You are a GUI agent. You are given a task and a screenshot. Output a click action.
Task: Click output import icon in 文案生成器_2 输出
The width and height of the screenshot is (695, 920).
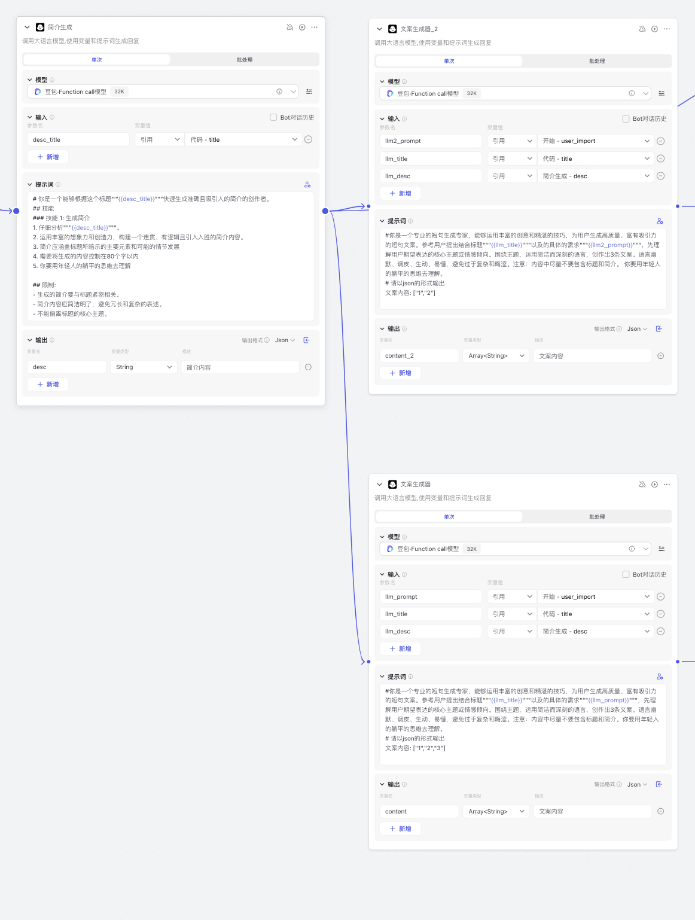coord(659,329)
